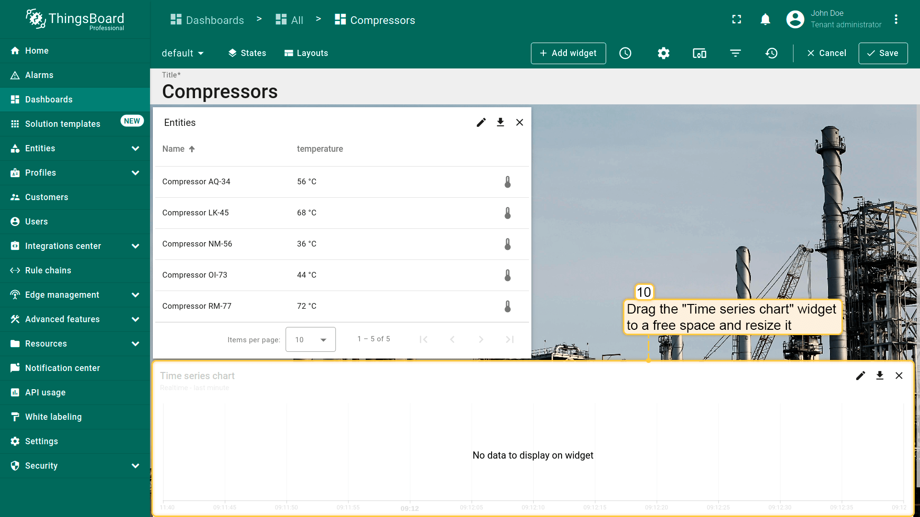Click the Add widget button
The image size is (920, 517).
pos(568,53)
